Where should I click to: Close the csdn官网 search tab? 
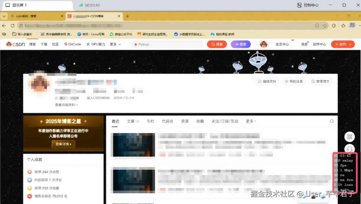point(62,16)
